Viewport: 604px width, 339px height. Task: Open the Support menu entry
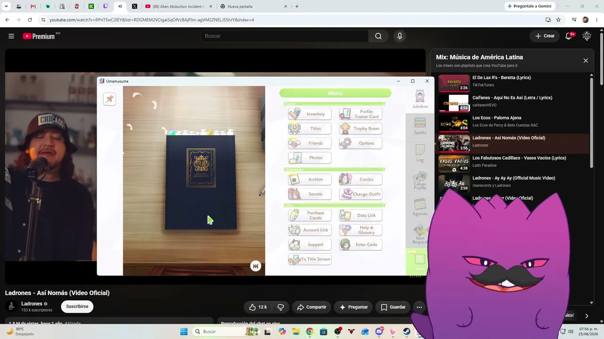click(x=310, y=244)
